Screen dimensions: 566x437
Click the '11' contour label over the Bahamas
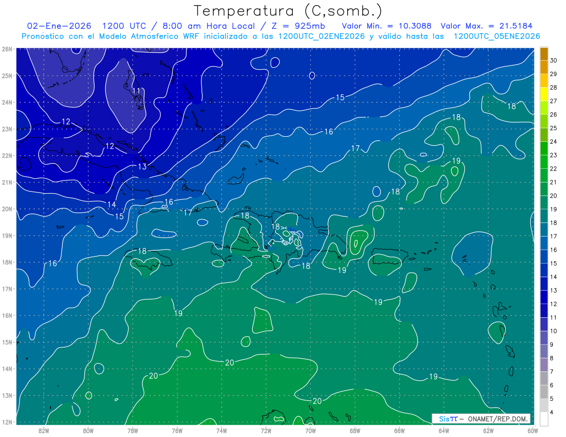point(136,91)
